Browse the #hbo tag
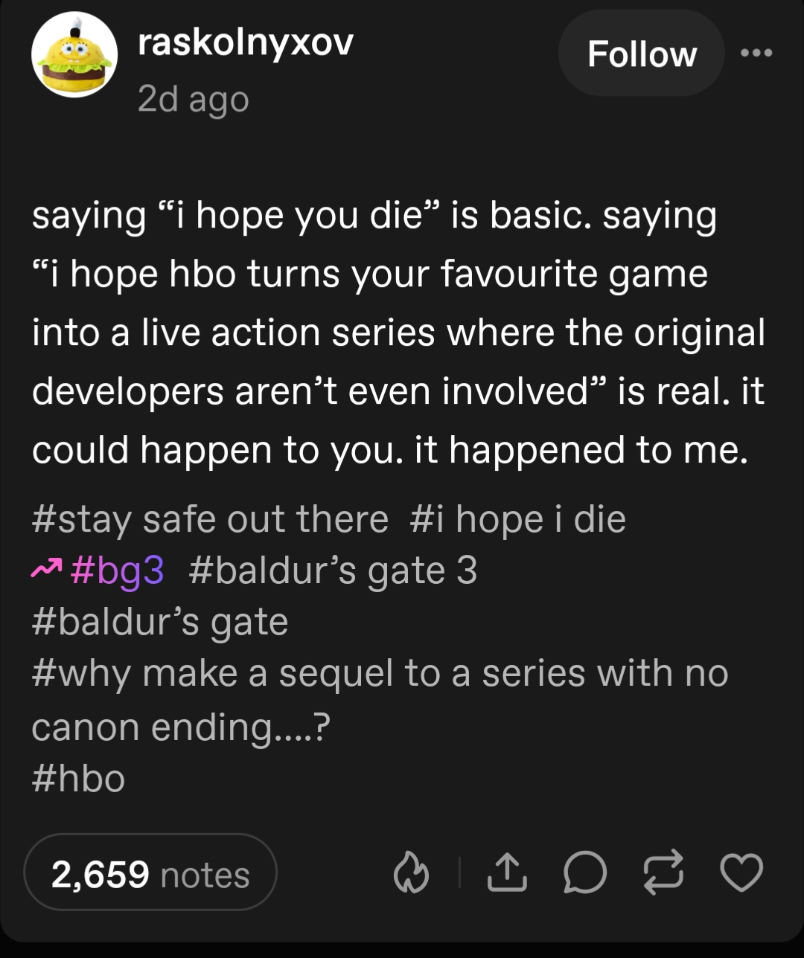Image resolution: width=804 pixels, height=958 pixels. tap(78, 779)
